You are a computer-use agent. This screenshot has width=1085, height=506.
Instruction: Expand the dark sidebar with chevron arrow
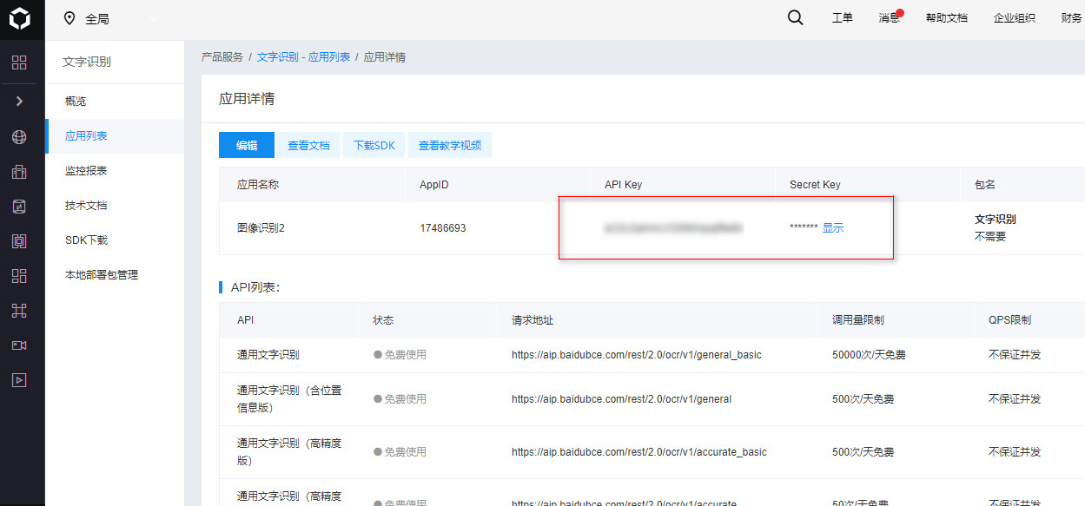pyautogui.click(x=19, y=102)
